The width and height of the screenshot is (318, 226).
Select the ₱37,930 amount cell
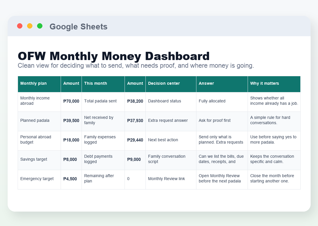tap(135, 122)
